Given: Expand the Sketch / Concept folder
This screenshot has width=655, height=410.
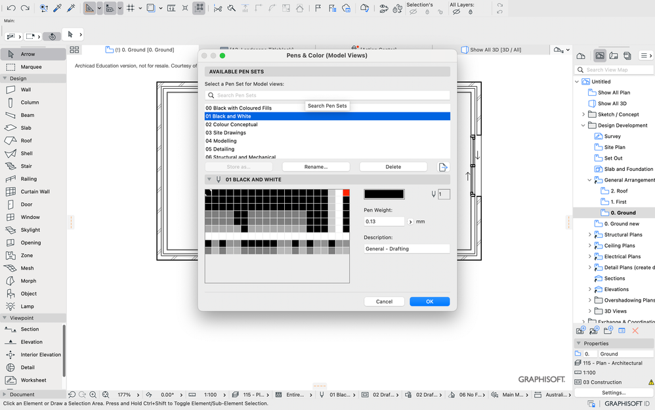Looking at the screenshot, I should 583,114.
